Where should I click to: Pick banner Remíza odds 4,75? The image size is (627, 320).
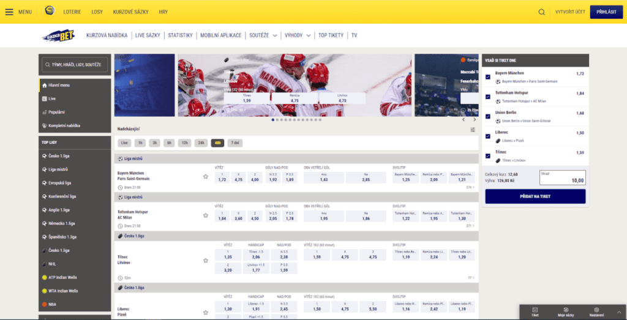coord(295,99)
